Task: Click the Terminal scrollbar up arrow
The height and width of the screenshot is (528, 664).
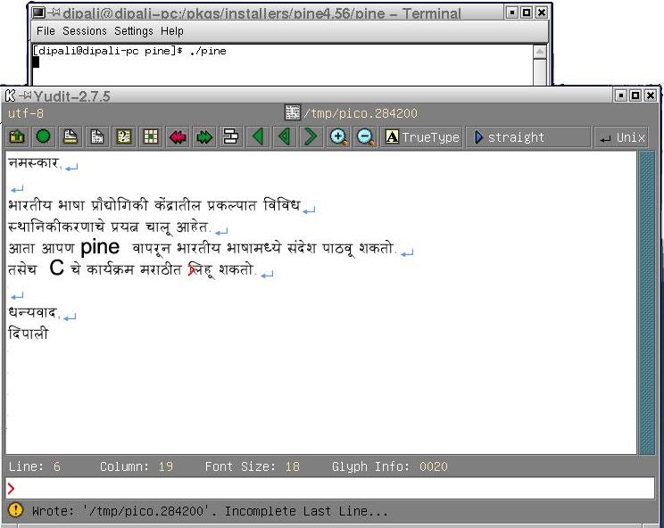Action: 539,52
